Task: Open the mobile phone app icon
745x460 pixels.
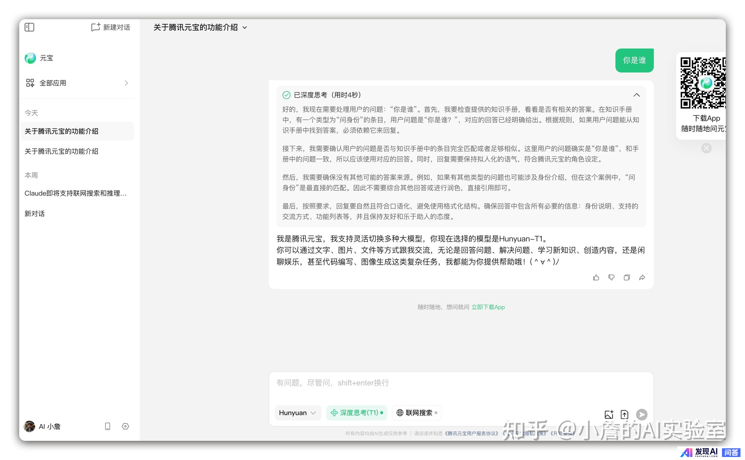Action: click(108, 426)
